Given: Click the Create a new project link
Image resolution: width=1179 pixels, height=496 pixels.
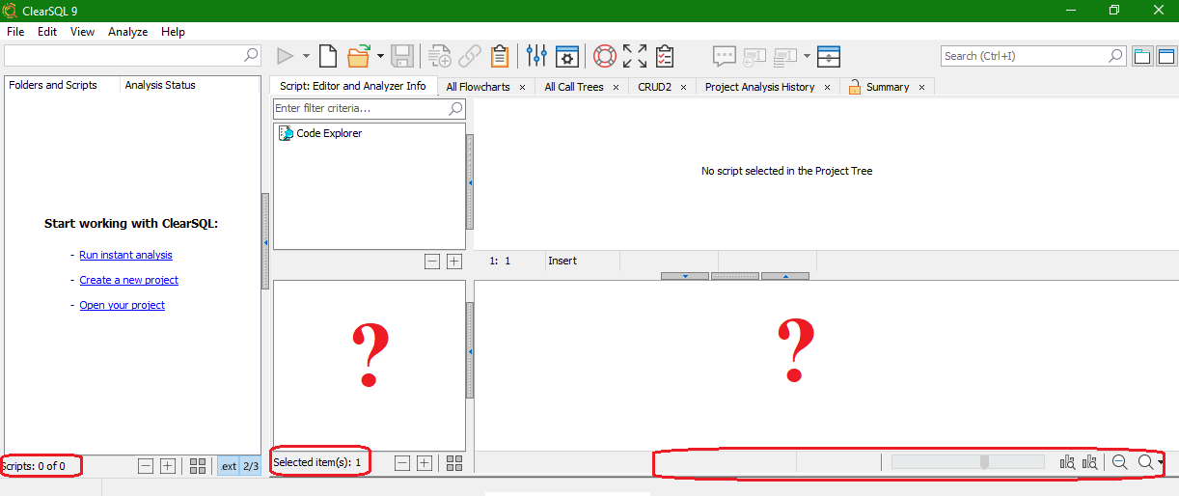Looking at the screenshot, I should pos(128,280).
